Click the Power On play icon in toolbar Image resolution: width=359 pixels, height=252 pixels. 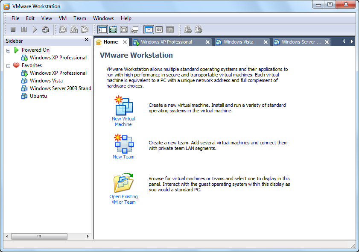pyautogui.click(x=35, y=29)
